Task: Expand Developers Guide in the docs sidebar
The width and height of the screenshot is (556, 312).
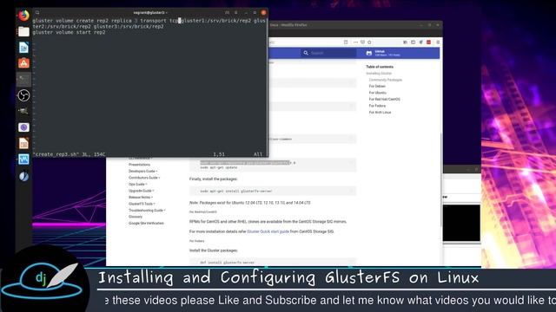Action: 142,172
